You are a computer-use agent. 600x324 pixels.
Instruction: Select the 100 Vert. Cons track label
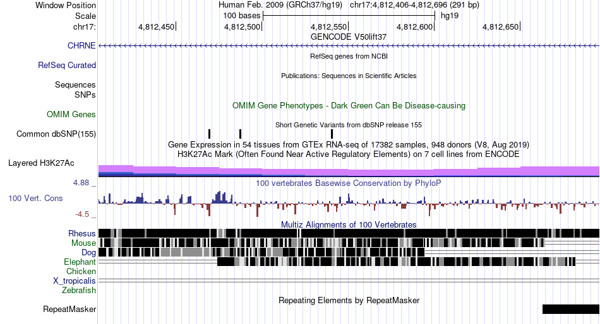(x=35, y=199)
